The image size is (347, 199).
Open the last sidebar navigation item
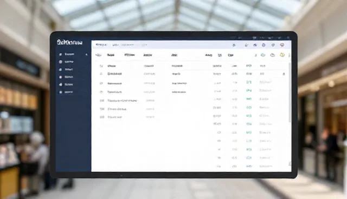(x=66, y=92)
